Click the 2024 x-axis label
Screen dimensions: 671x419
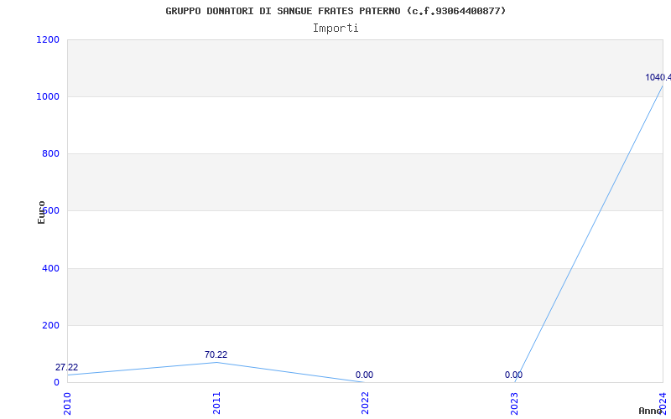663,403
